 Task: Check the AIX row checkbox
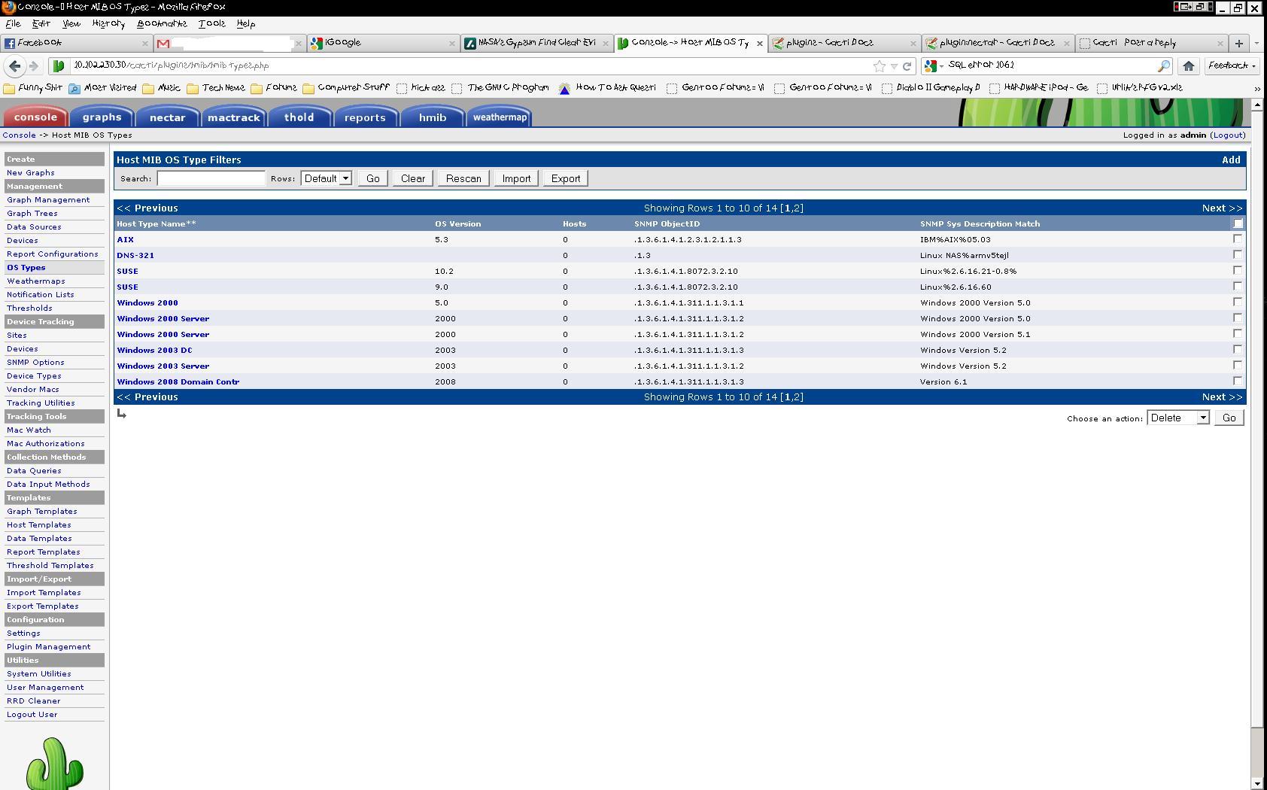coord(1238,239)
